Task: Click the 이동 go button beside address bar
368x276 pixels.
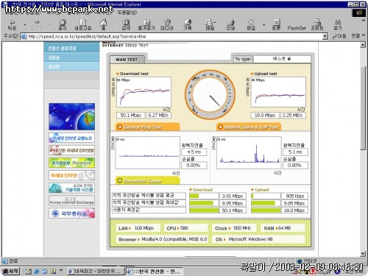Action: (339, 36)
